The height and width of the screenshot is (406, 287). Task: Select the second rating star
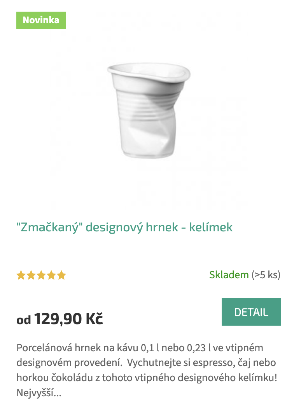[x=31, y=275]
